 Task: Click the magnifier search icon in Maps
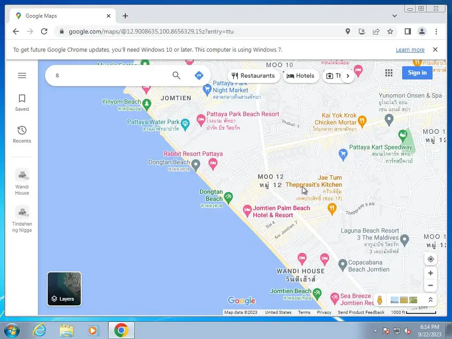(x=177, y=75)
